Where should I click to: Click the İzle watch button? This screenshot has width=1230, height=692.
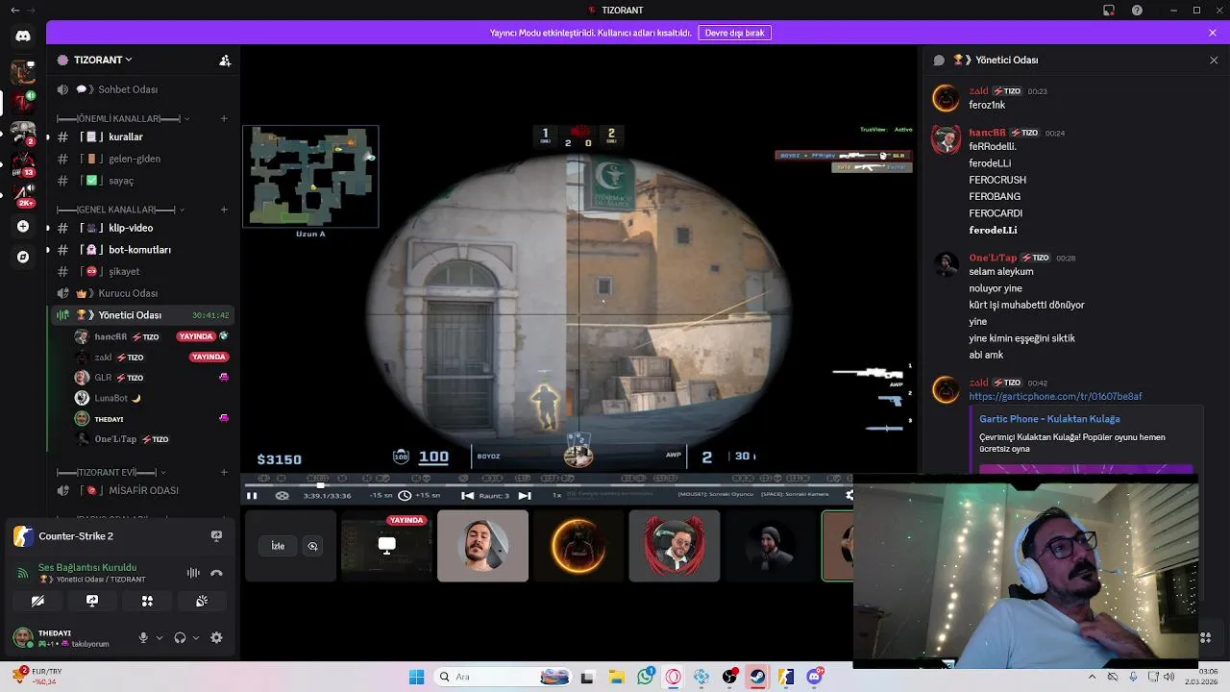pos(278,546)
